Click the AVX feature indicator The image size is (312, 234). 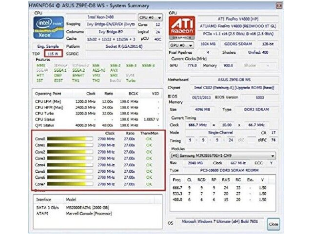114,70
